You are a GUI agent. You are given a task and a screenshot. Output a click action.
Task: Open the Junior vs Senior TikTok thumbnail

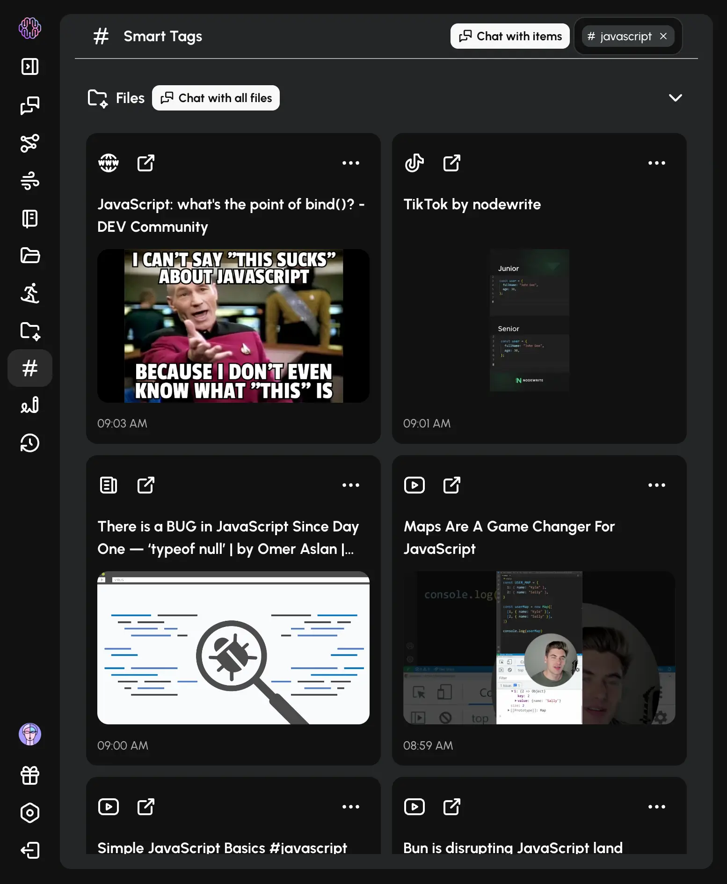point(530,320)
